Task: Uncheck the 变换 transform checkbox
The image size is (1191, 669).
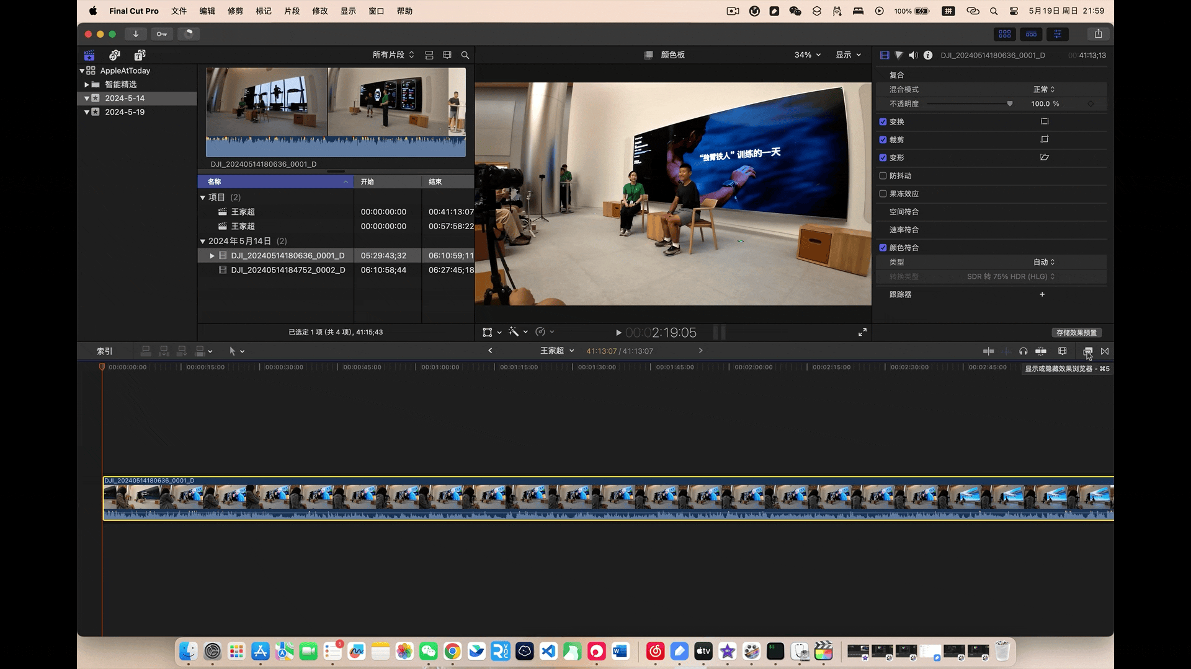Action: (883, 122)
